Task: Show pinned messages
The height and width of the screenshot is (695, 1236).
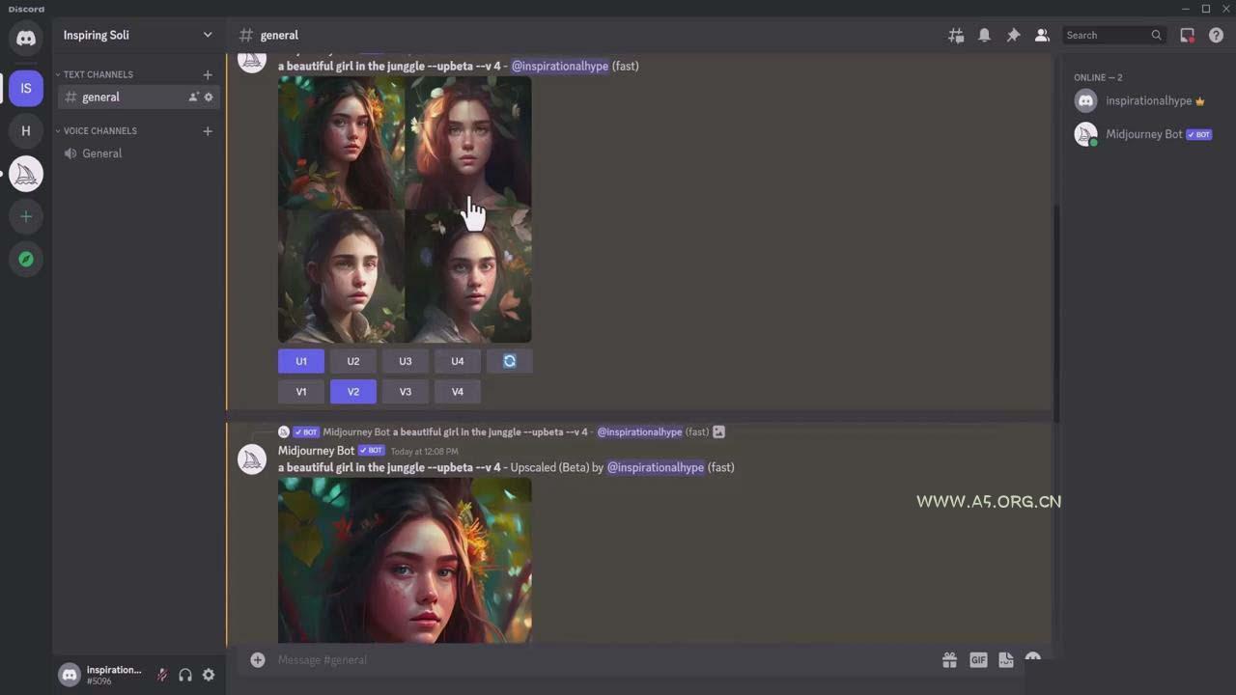Action: [x=1013, y=35]
